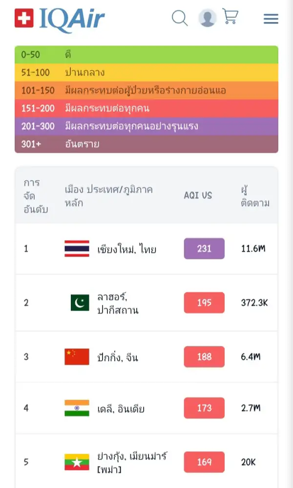
Task: Click the India flag icon
Action: (x=77, y=408)
